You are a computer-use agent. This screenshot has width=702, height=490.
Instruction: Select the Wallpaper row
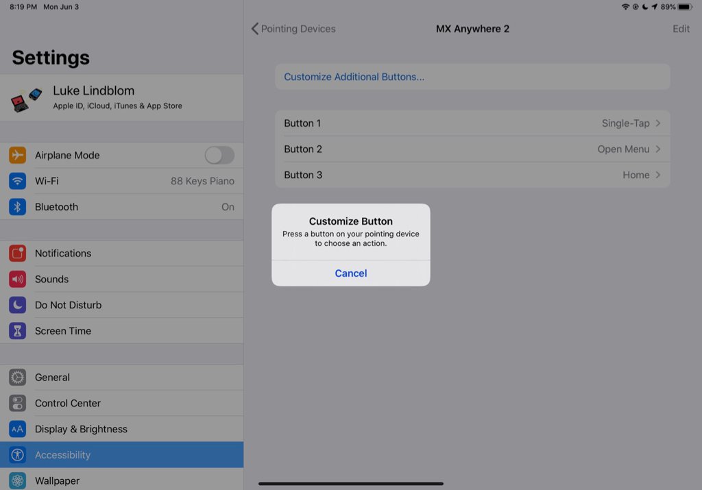pyautogui.click(x=122, y=479)
